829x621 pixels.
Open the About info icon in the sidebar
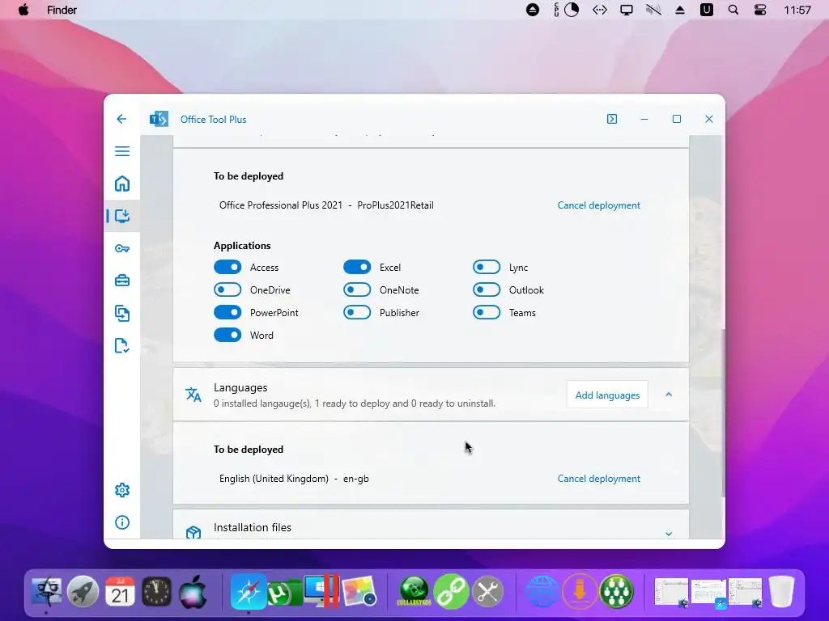pyautogui.click(x=122, y=522)
